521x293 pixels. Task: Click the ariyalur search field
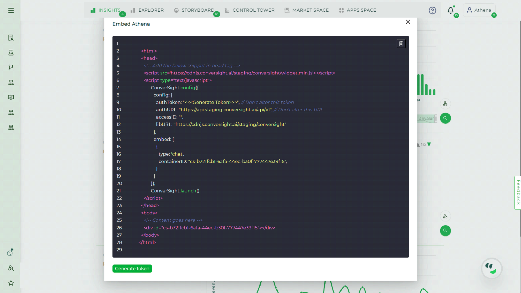click(427, 118)
